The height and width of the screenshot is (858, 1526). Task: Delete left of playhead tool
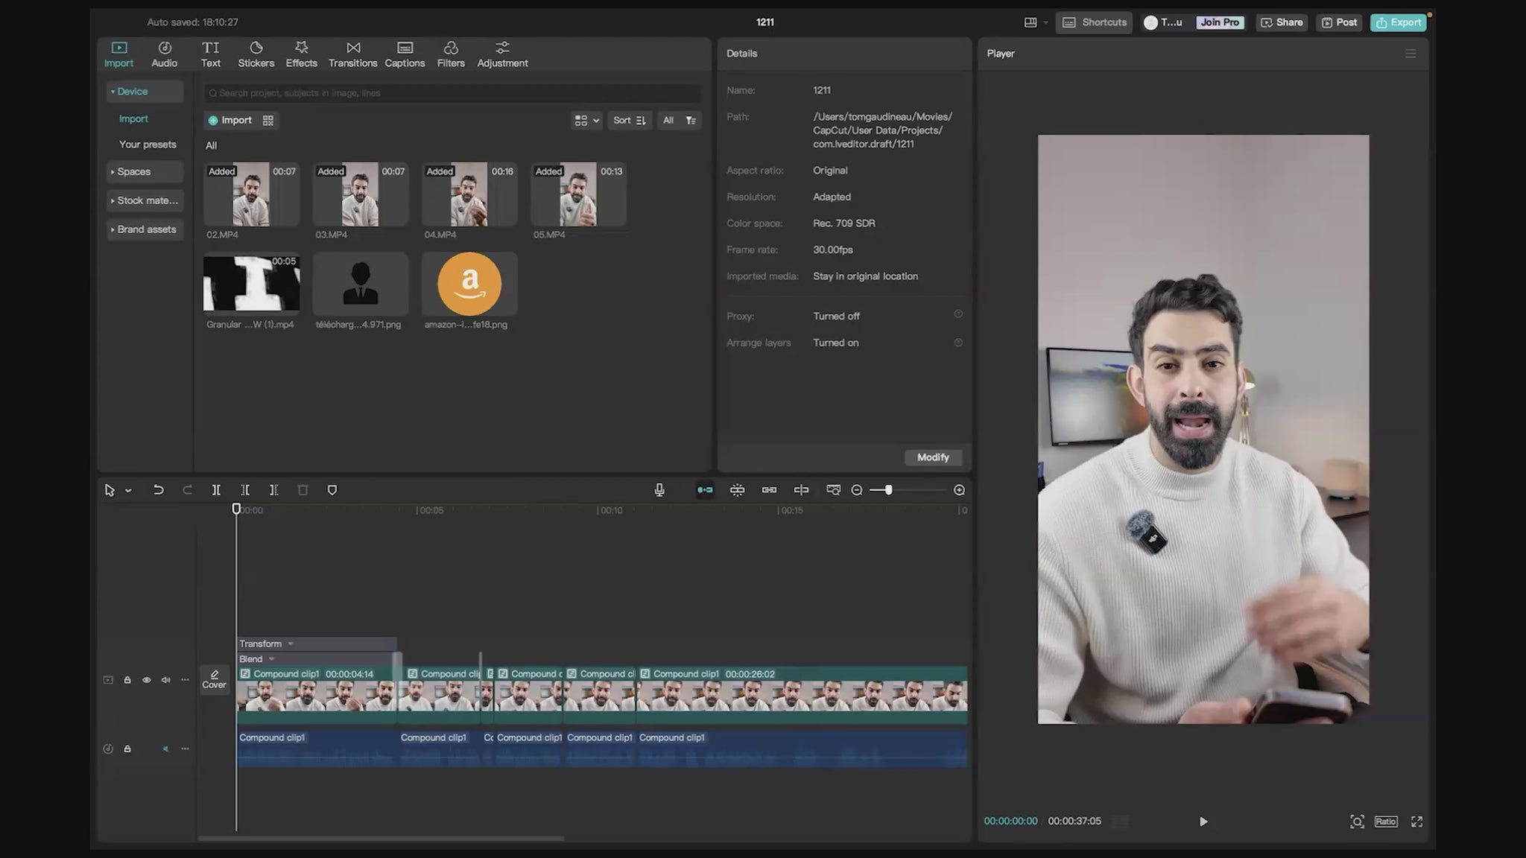245,490
